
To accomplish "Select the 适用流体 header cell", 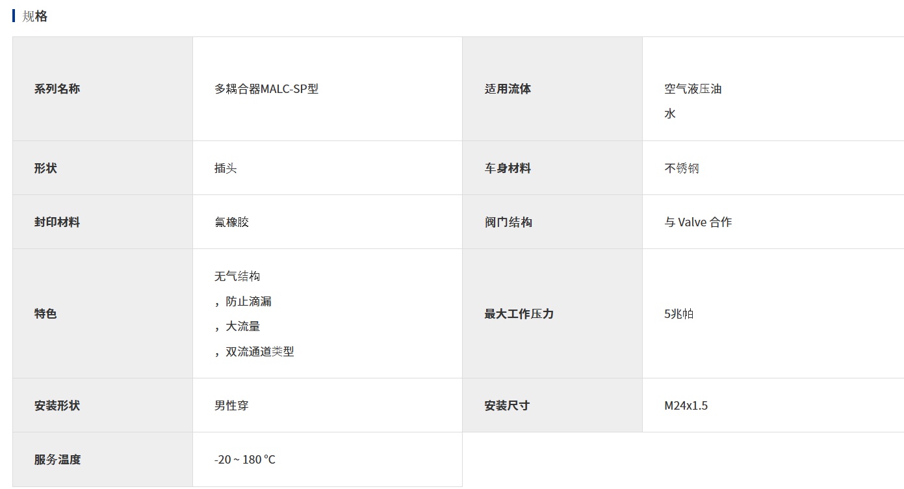I will tap(508, 89).
